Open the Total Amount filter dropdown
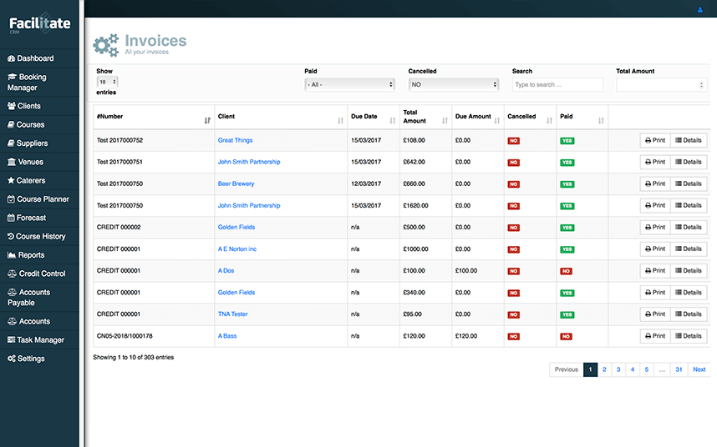 pos(661,84)
